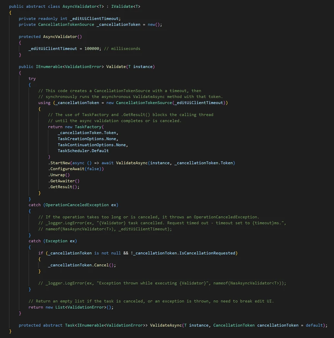Click the default keyword on last method line
This screenshot has width=334, height=338.
[x=315, y=325]
